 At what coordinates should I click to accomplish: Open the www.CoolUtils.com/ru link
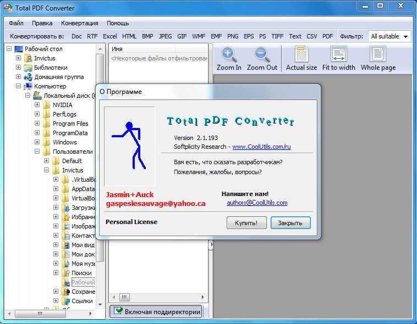(261, 147)
